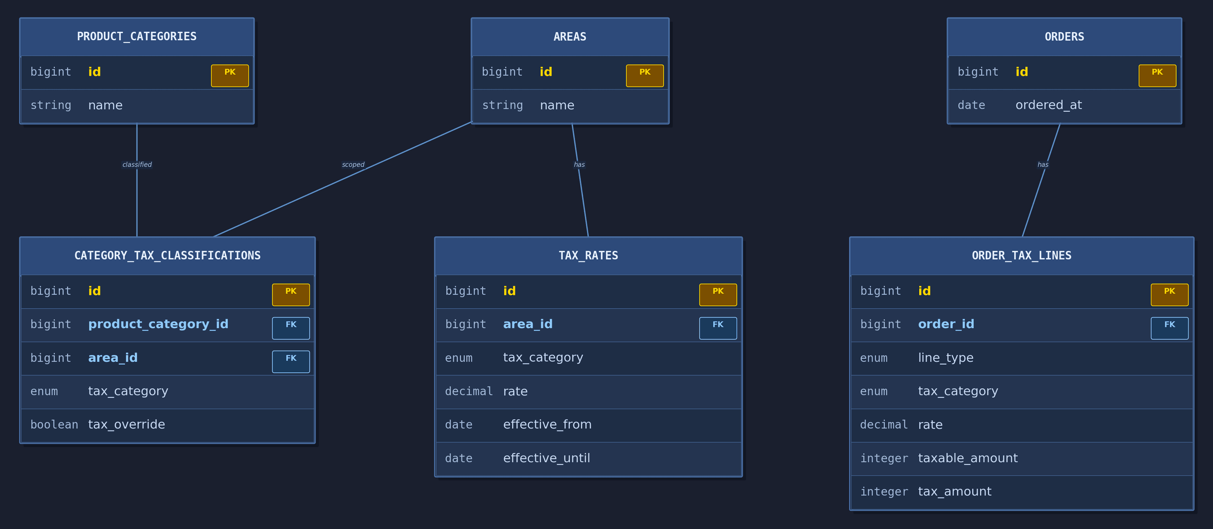Select the TAX_RATES entity header
The image size is (1213, 529).
[588, 256]
